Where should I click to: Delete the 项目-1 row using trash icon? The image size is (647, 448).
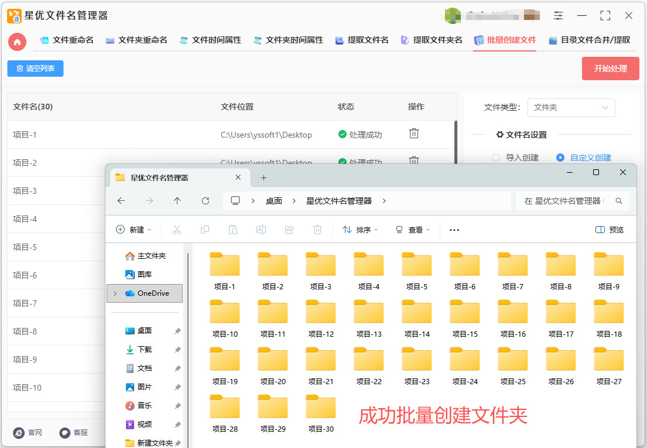(413, 134)
